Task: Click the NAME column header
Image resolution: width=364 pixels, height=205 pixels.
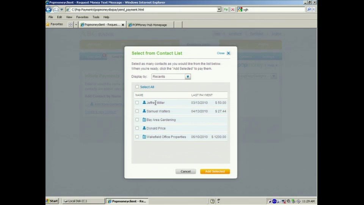Action: [x=139, y=95]
